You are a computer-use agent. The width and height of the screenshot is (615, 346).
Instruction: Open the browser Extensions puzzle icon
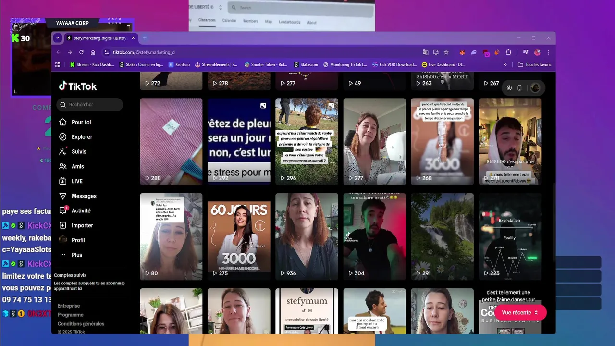click(508, 52)
